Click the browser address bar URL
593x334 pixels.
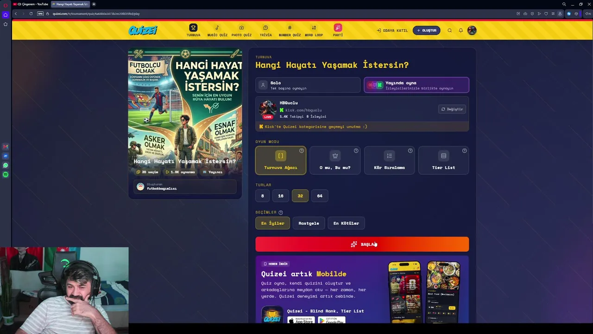pos(96,13)
